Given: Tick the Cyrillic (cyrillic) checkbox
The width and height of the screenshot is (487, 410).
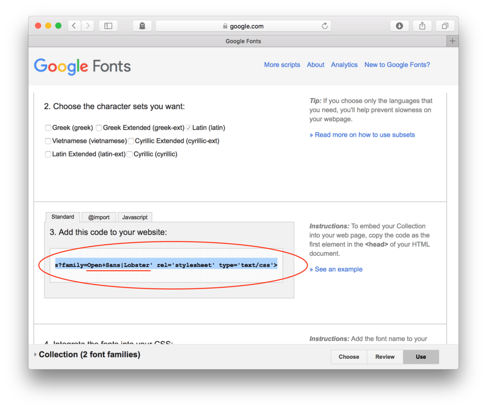Looking at the screenshot, I should [130, 154].
